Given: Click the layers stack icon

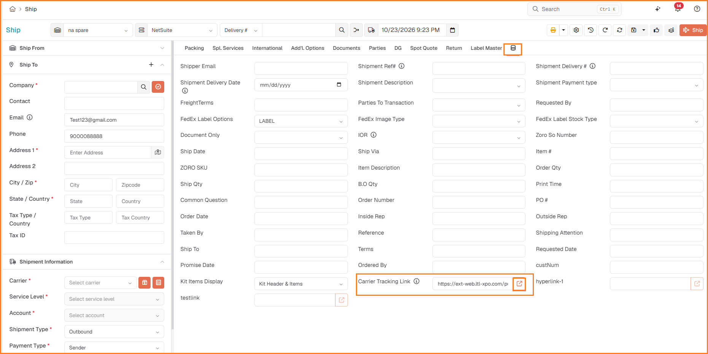Looking at the screenshot, I should [x=671, y=30].
